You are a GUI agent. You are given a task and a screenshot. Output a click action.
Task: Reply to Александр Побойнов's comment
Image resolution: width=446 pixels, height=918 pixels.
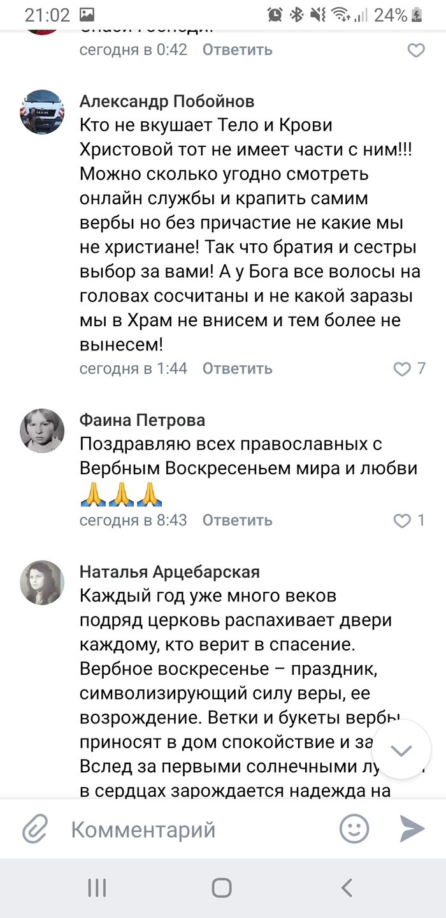point(237,368)
